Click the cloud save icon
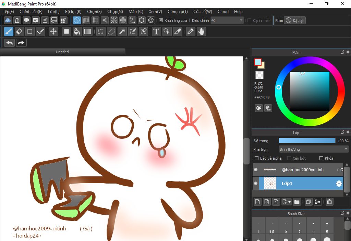Viewport: 351px width, 241px height. click(x=8, y=20)
